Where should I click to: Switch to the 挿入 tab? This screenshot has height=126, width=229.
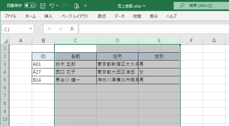point(48,16)
